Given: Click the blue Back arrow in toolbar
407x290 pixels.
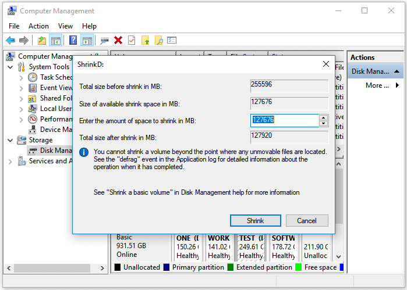Looking at the screenshot, I should [x=10, y=40].
